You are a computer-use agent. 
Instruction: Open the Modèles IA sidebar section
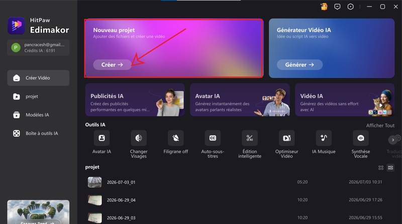click(x=38, y=115)
